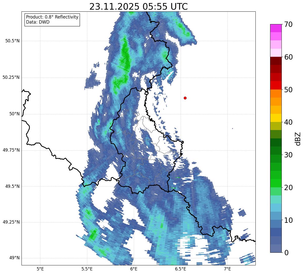The height and width of the screenshot is (274, 304).
Task: Select the 50°N latitude label
Action: click(14, 114)
